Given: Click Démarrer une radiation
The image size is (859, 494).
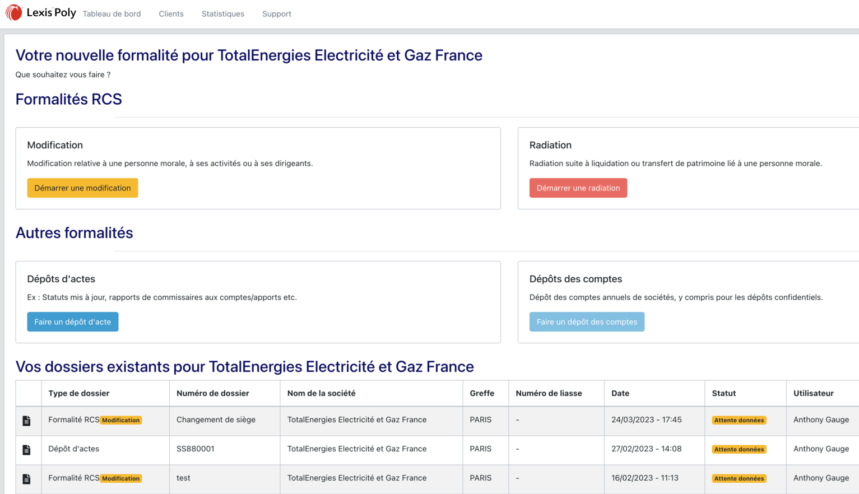Looking at the screenshot, I should [x=578, y=188].
